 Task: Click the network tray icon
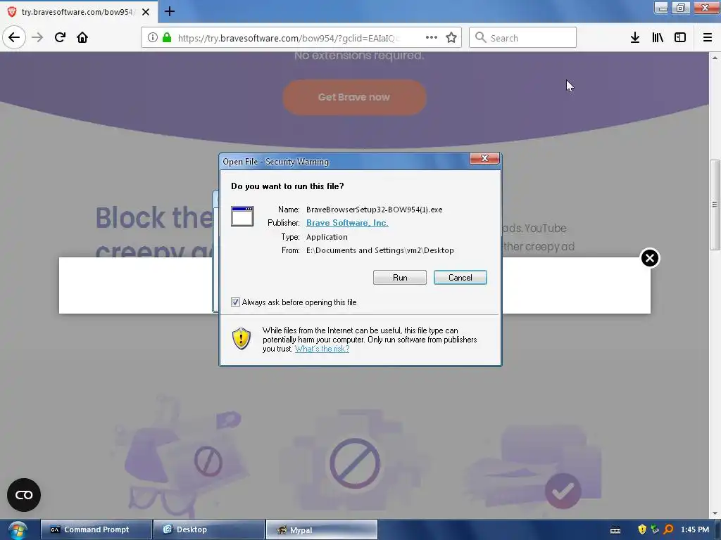coord(656,530)
